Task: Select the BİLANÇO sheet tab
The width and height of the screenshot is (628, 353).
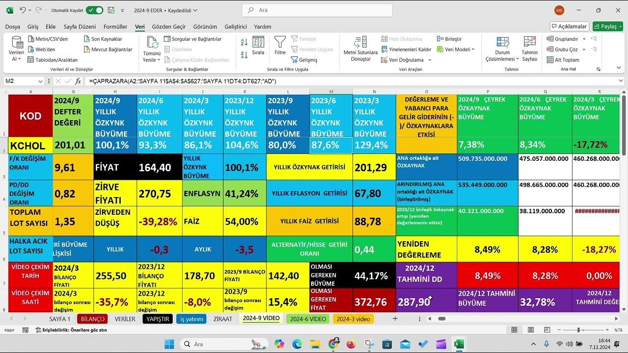Action: click(92, 319)
